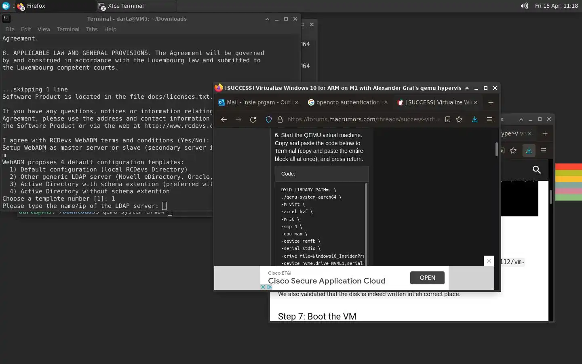Open the Xfce applications menu icon
The image size is (582, 364).
pos(6,6)
